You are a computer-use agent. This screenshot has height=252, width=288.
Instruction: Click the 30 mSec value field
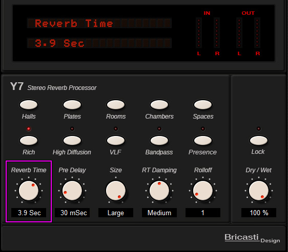tap(72, 213)
